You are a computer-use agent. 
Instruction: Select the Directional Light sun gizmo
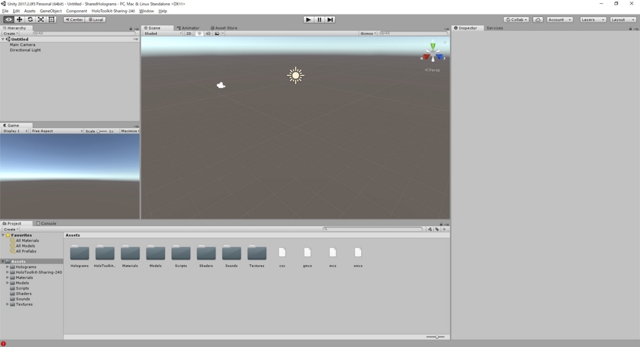(x=296, y=76)
